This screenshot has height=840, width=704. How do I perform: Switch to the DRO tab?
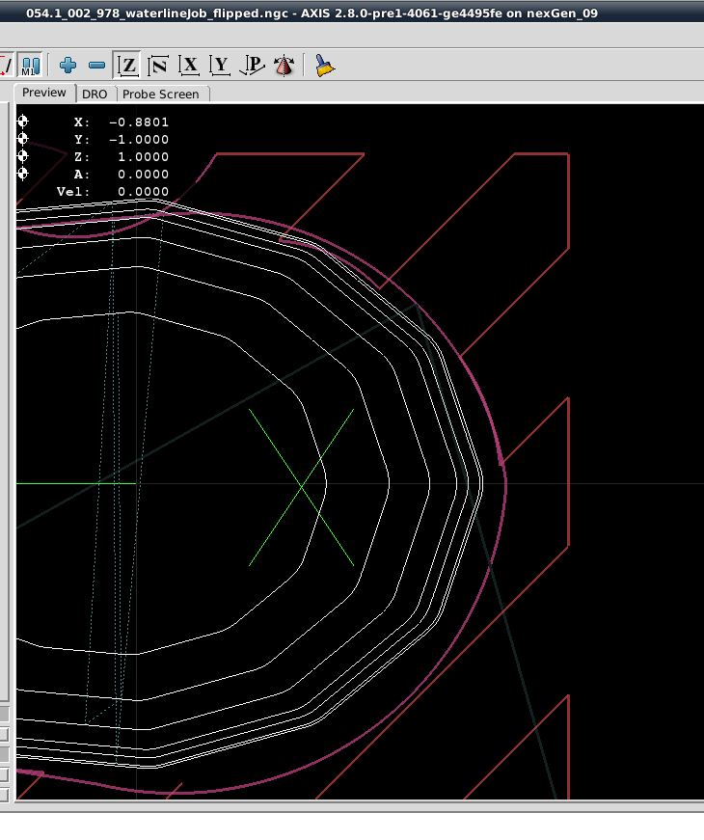point(95,94)
